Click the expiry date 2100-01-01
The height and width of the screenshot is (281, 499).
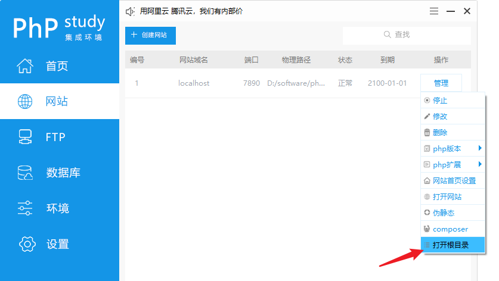pyautogui.click(x=388, y=83)
